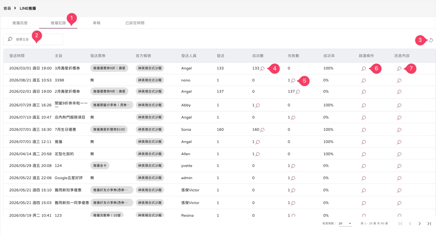The width and height of the screenshot is (436, 234).
Task: Open the 草稿 tab
Action: point(97,23)
